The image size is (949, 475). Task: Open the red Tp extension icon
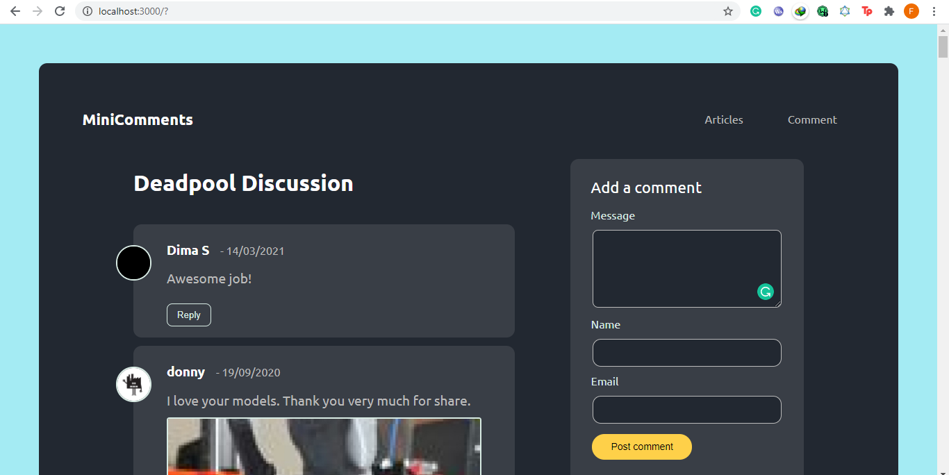pos(867,11)
